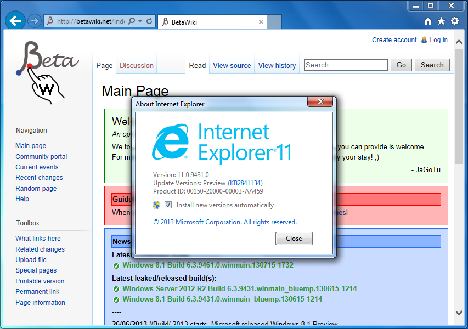The width and height of the screenshot is (468, 329).
Task: Select the BetaWiki tab
Action: 212,22
